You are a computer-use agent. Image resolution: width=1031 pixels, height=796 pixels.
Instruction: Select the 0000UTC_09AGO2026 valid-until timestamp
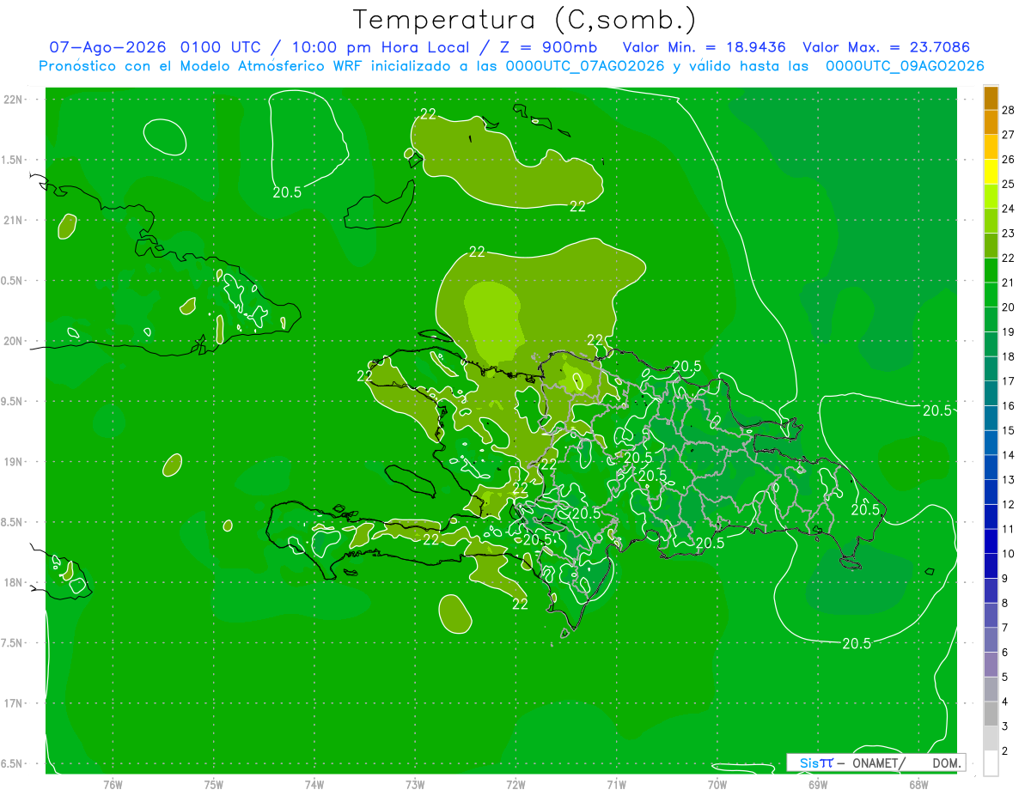[905, 66]
